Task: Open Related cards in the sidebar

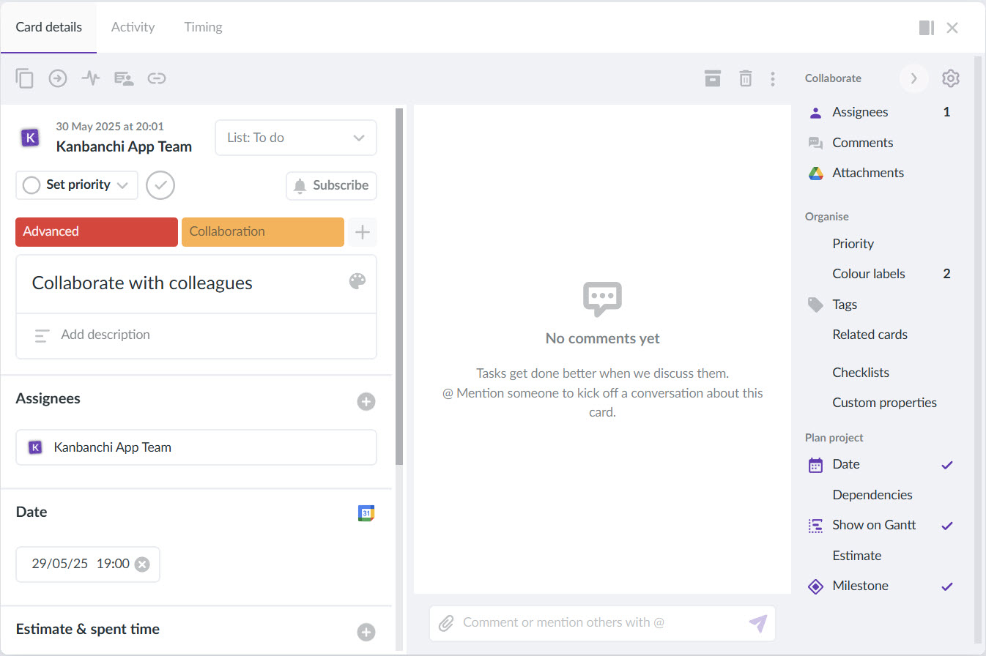Action: coord(870,335)
